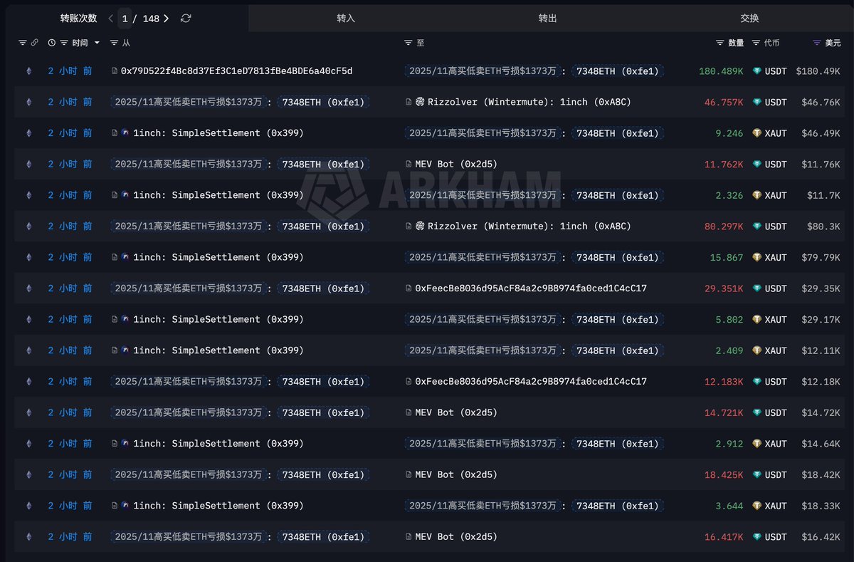Switch to the 转入 (inflow) tab

point(346,19)
